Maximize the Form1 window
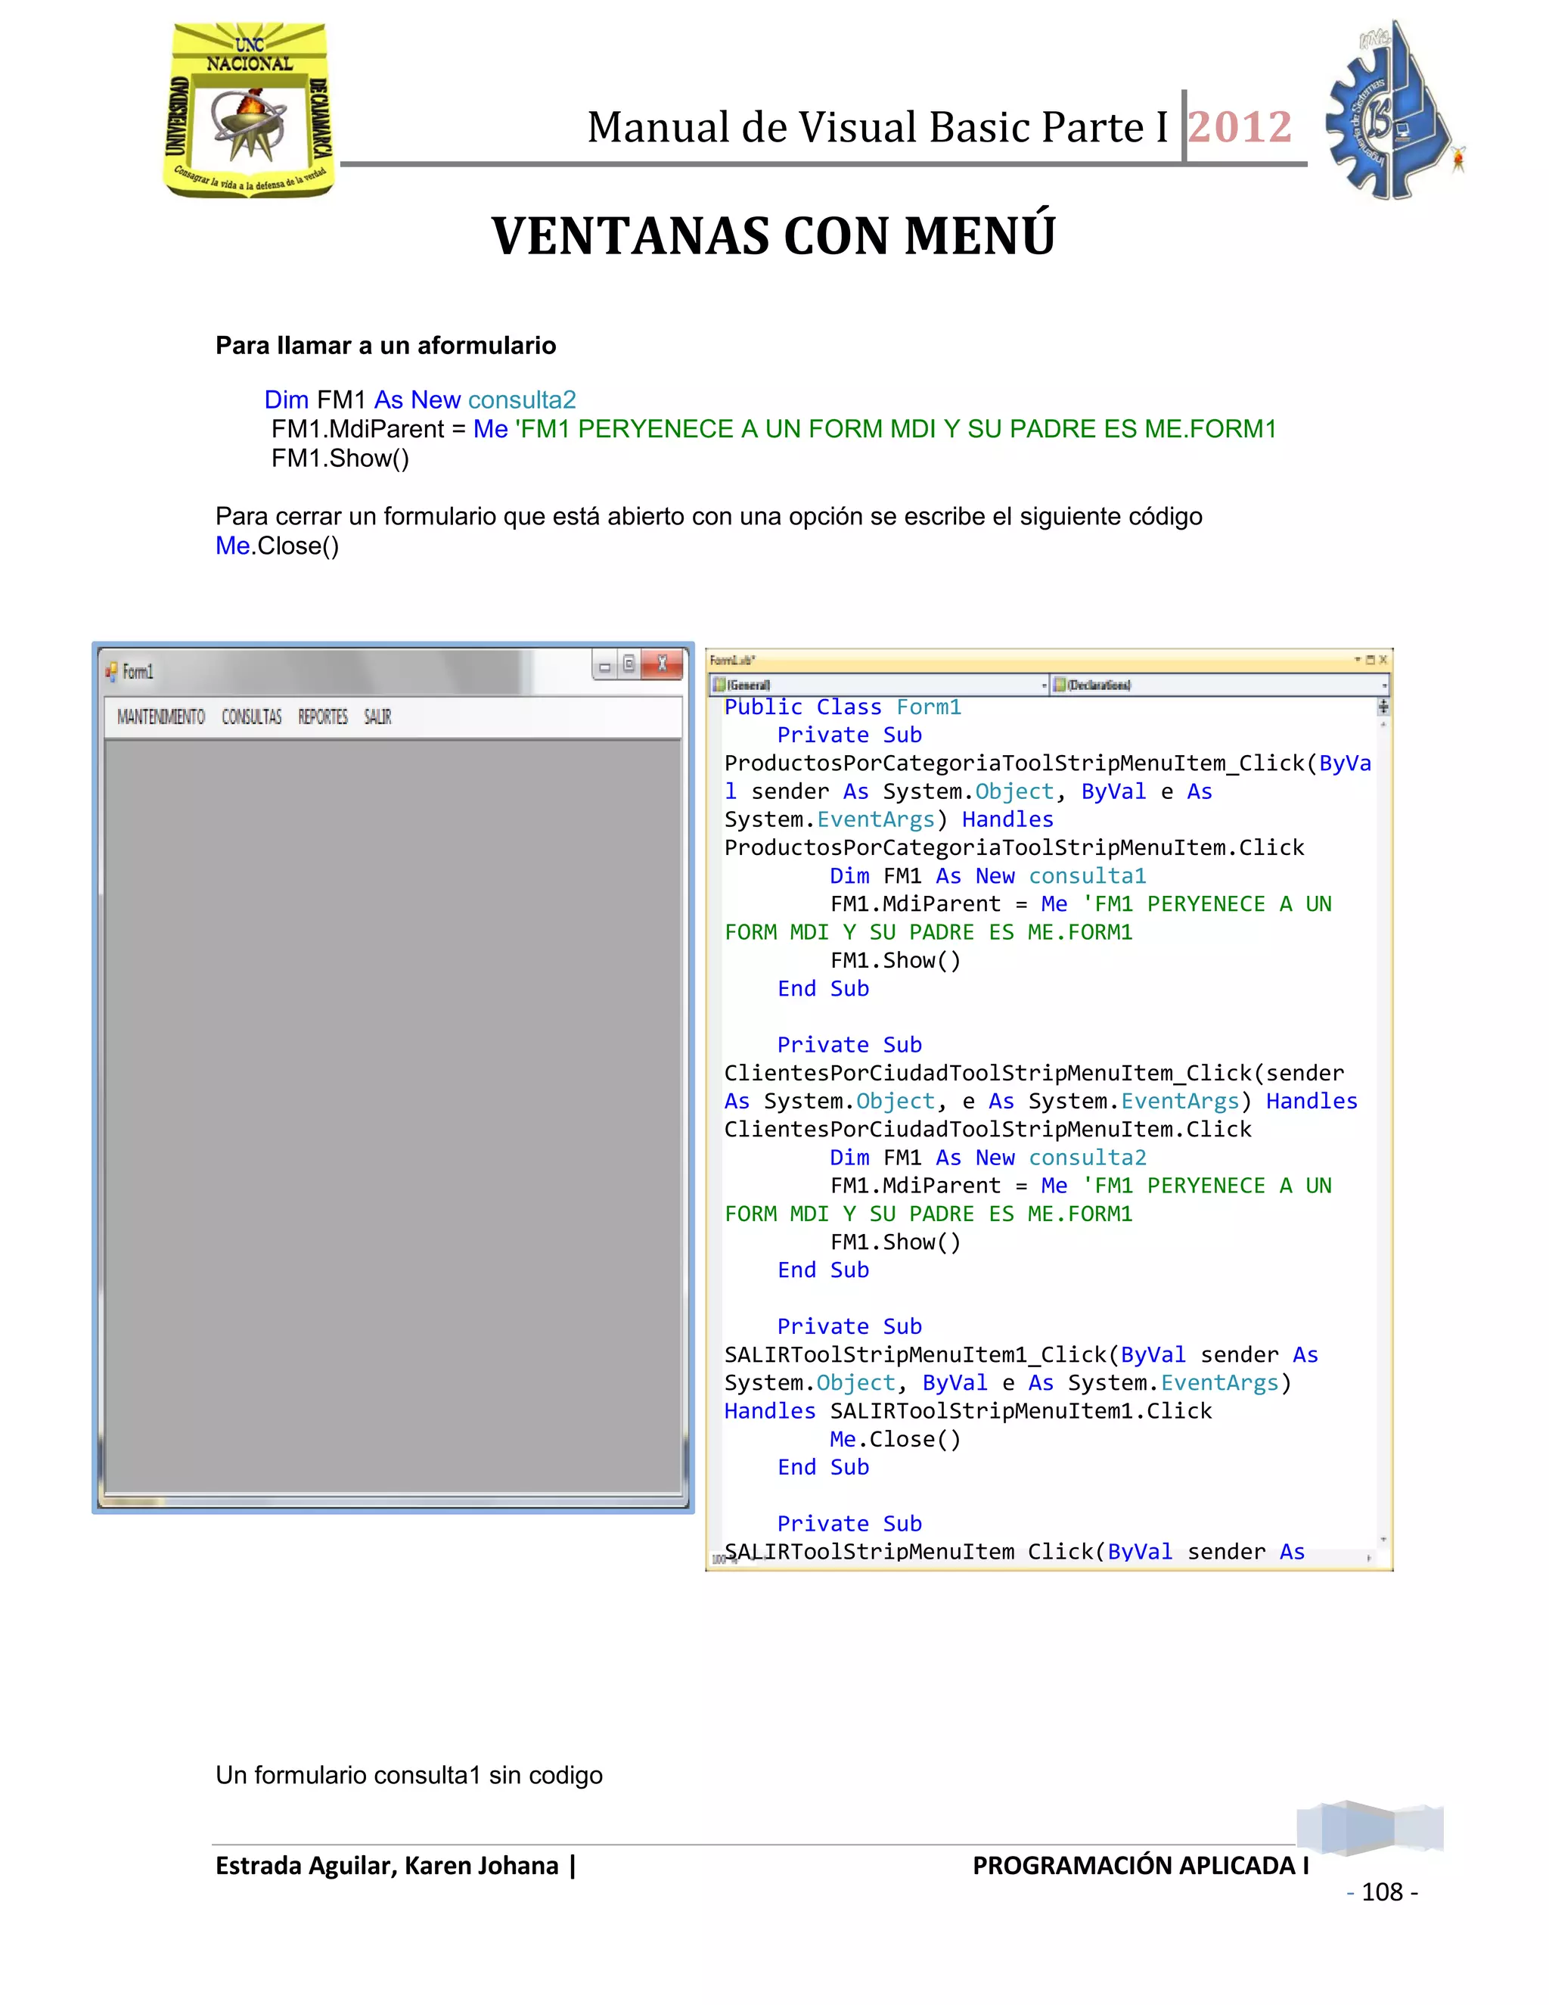The image size is (1549, 2005). pos(629,664)
